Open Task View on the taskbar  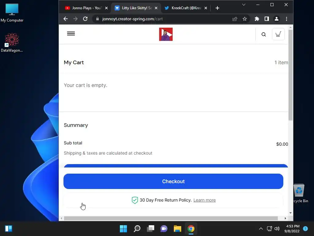[151, 229]
